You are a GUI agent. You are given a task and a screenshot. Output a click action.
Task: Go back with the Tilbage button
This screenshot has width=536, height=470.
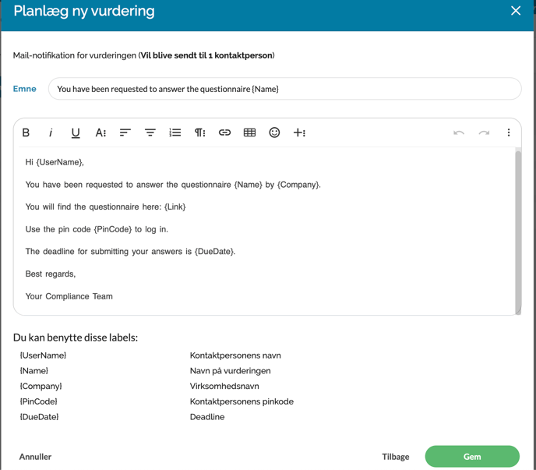396,457
